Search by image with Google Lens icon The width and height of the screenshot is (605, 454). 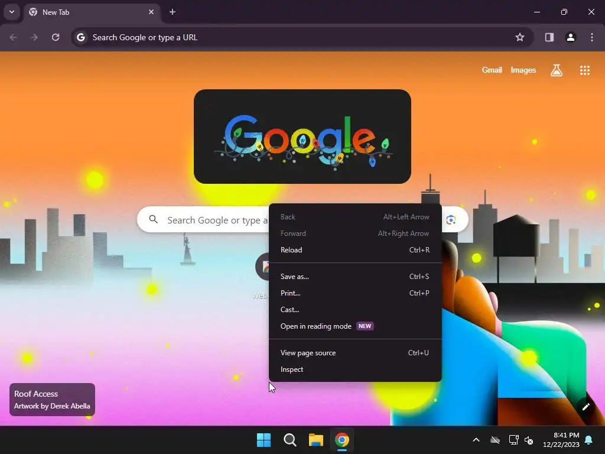[x=451, y=220]
